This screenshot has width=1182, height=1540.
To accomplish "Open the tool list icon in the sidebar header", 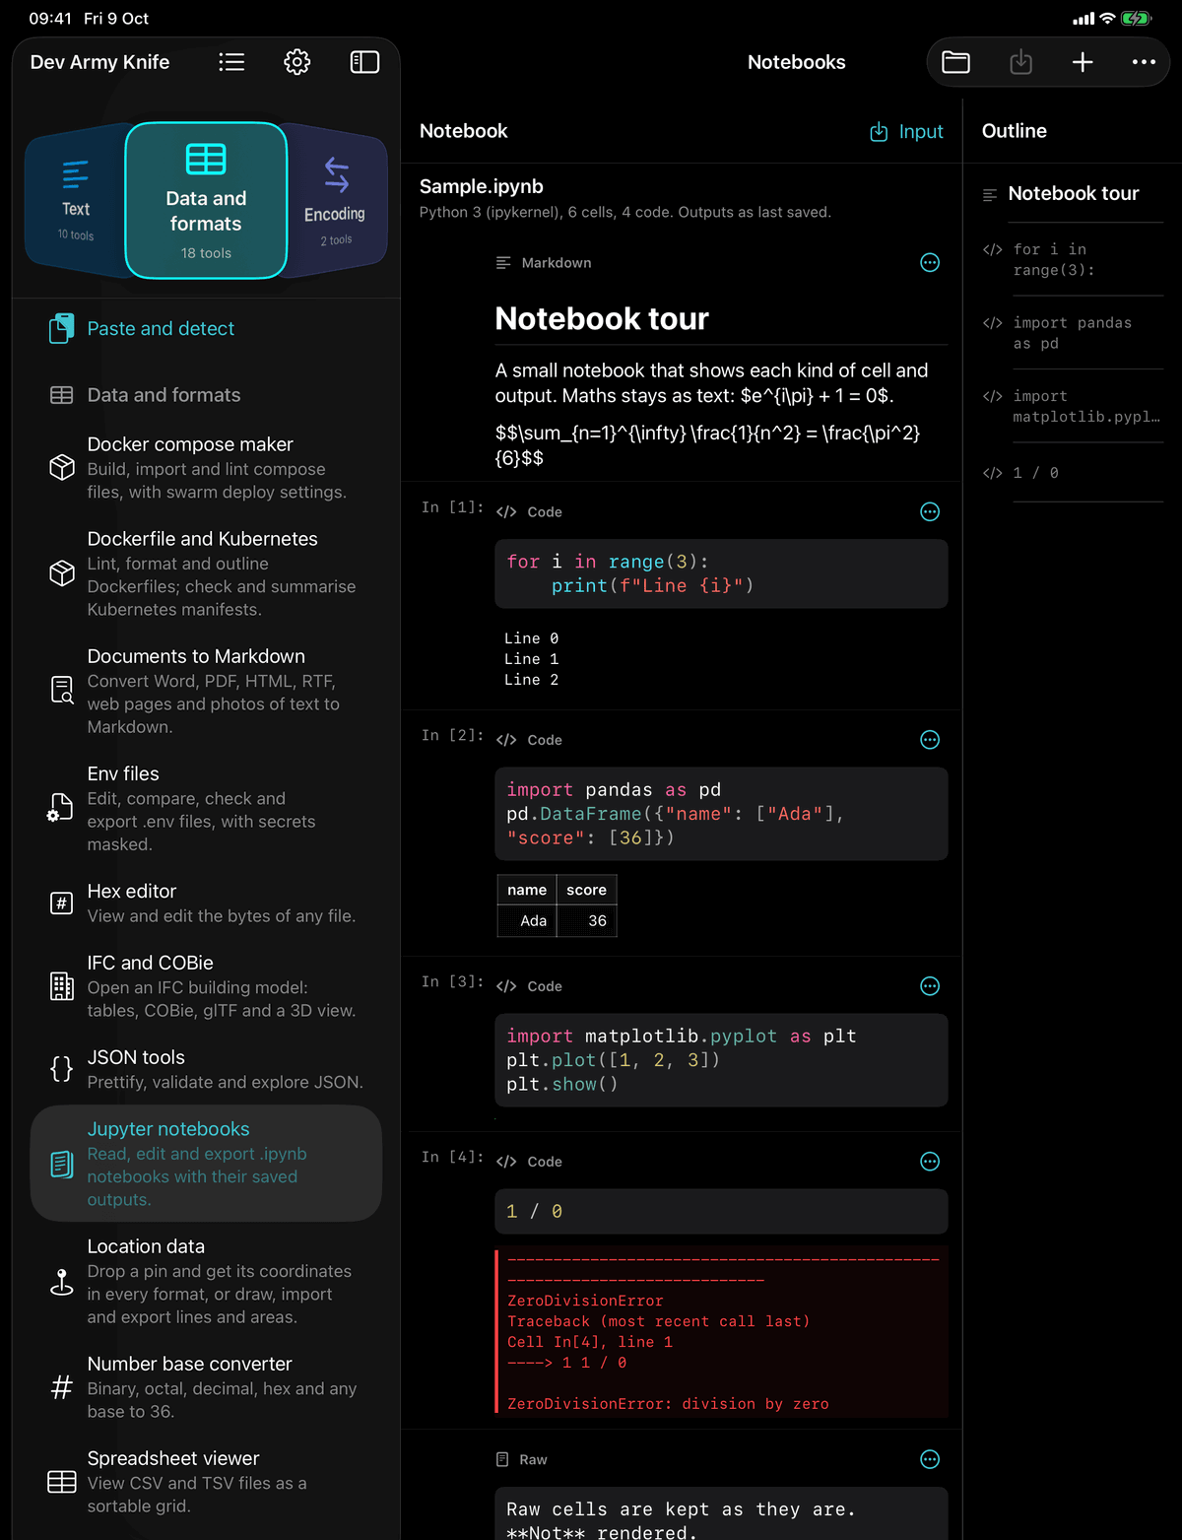I will [231, 62].
